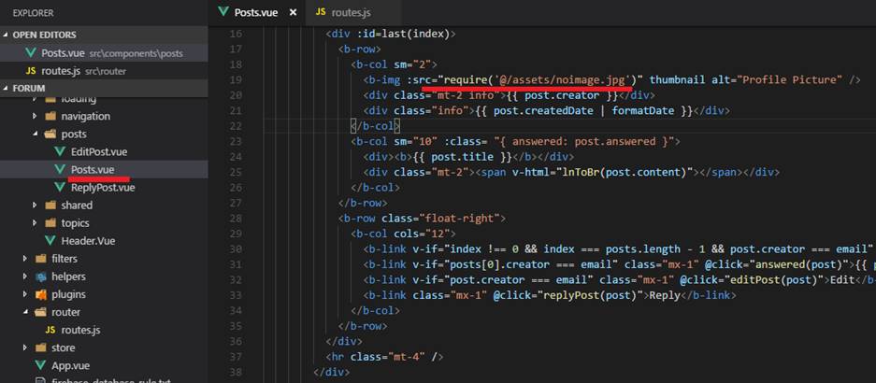876x383 pixels.
Task: Click the Vue icon next to ReplyPost.vue
Action: point(61,188)
